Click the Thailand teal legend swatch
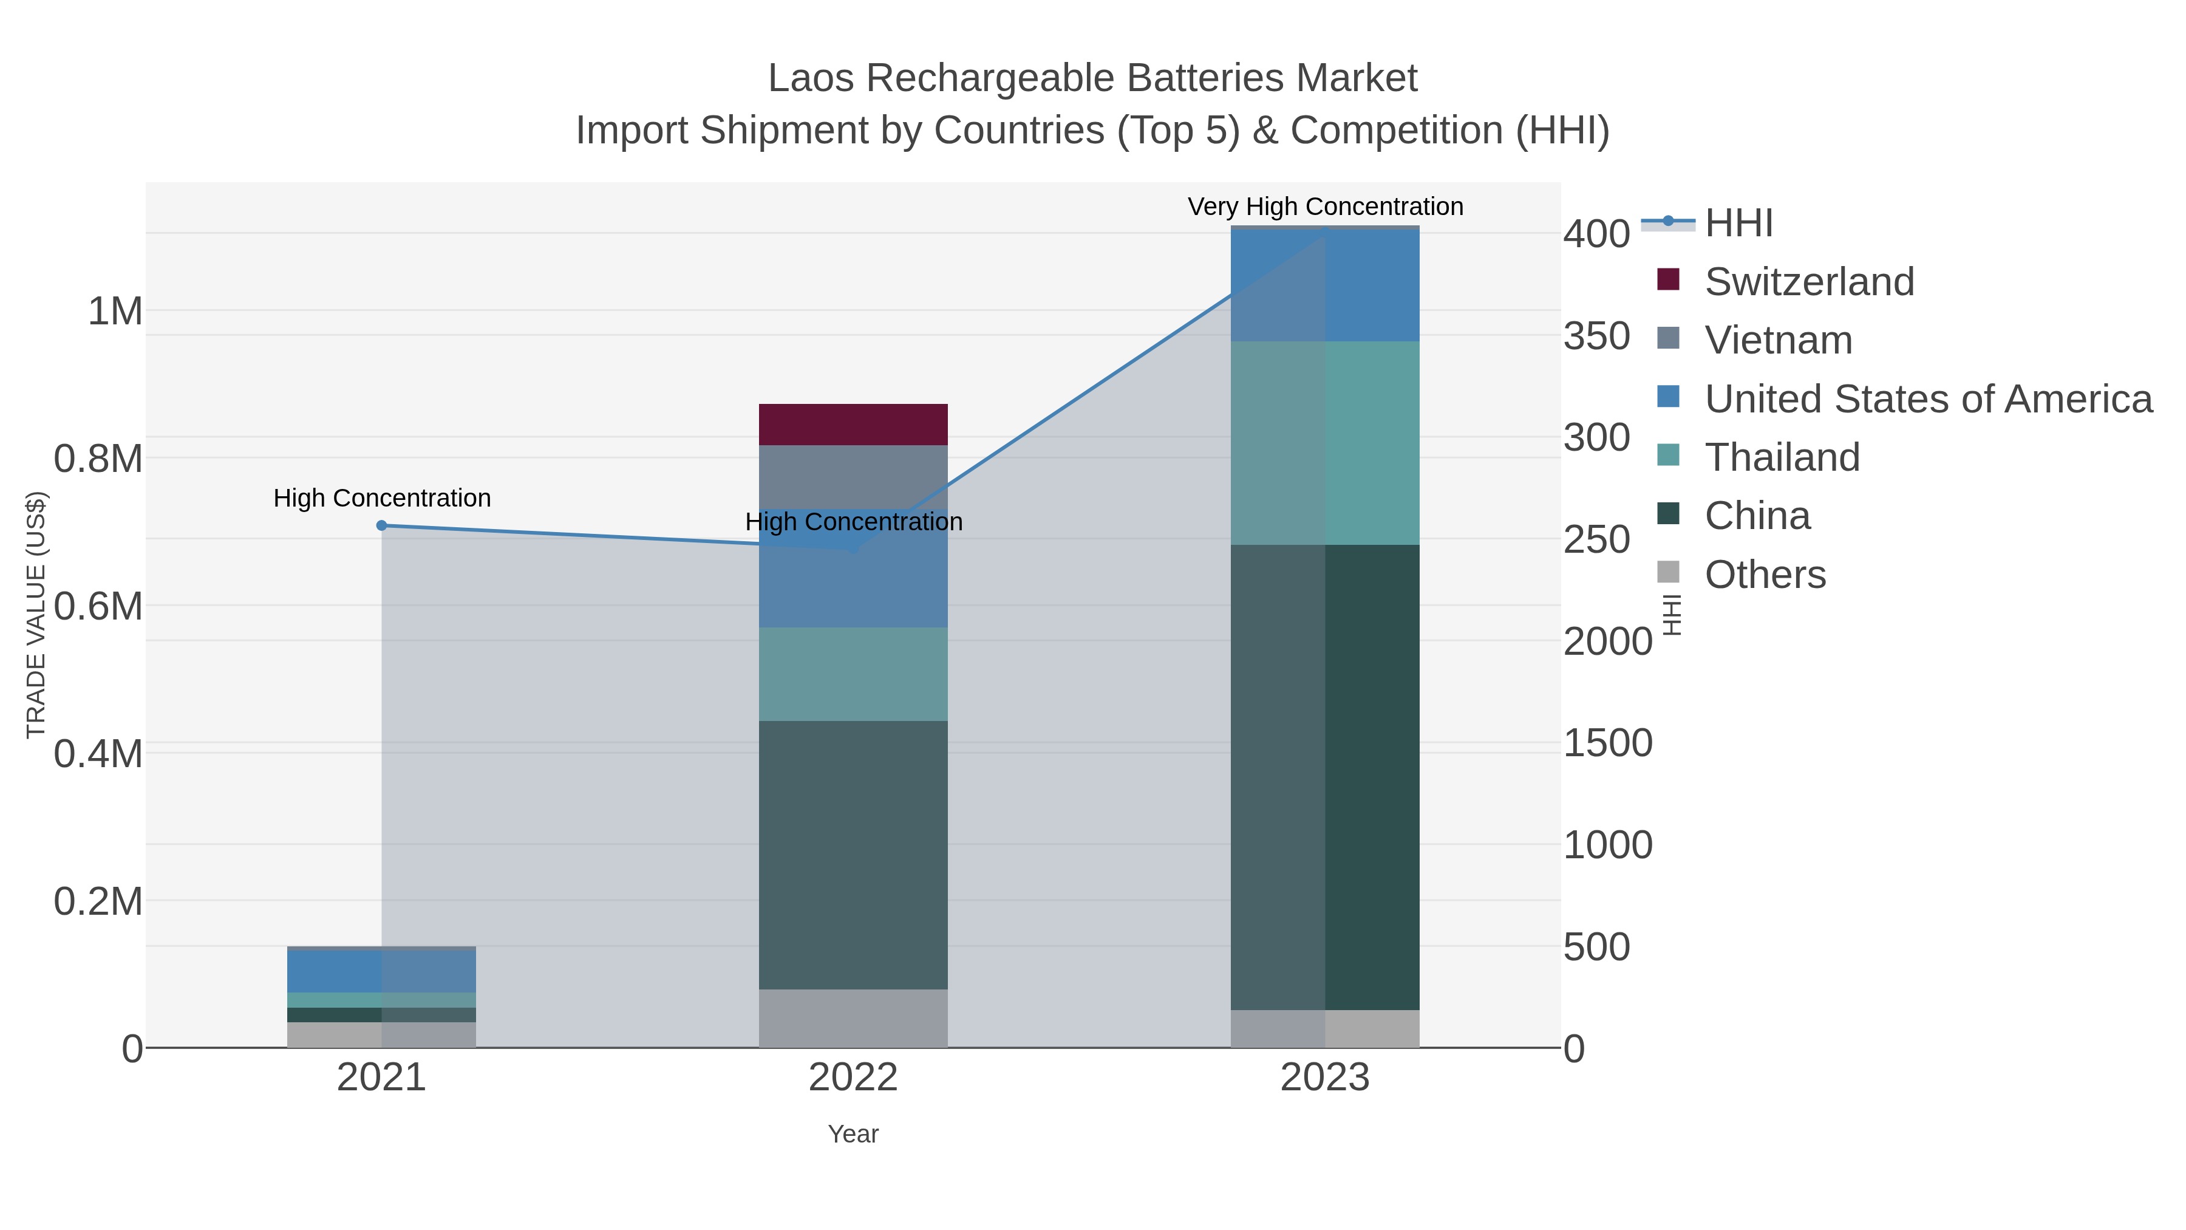This screenshot has height=1230, width=2186. click(1669, 455)
